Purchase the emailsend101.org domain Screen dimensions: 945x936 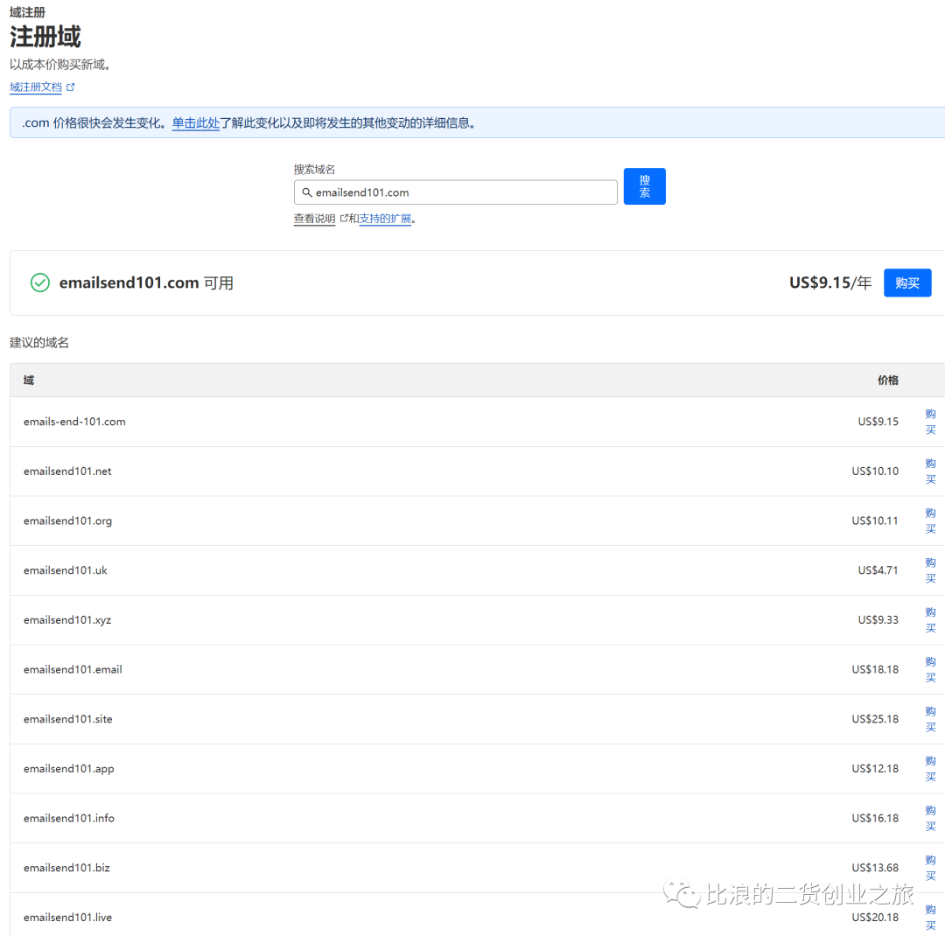point(930,520)
